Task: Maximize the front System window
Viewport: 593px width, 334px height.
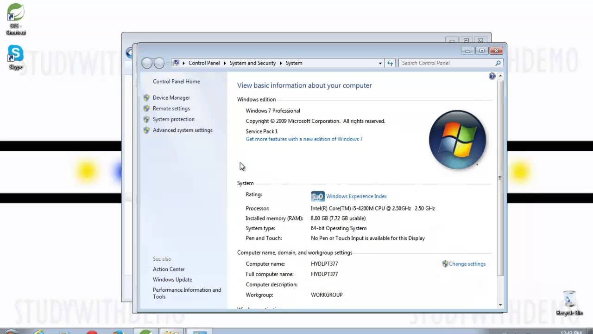Action: (481, 51)
